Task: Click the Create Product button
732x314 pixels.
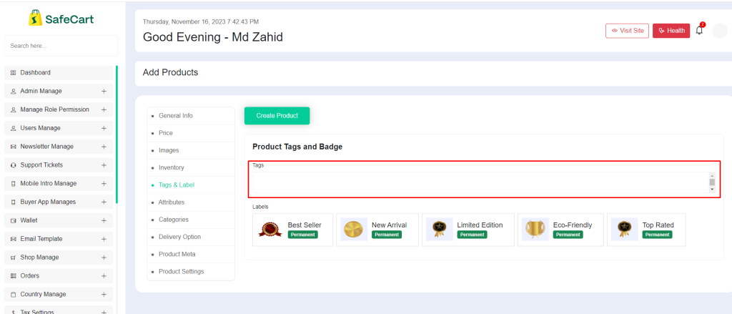Action: (277, 116)
